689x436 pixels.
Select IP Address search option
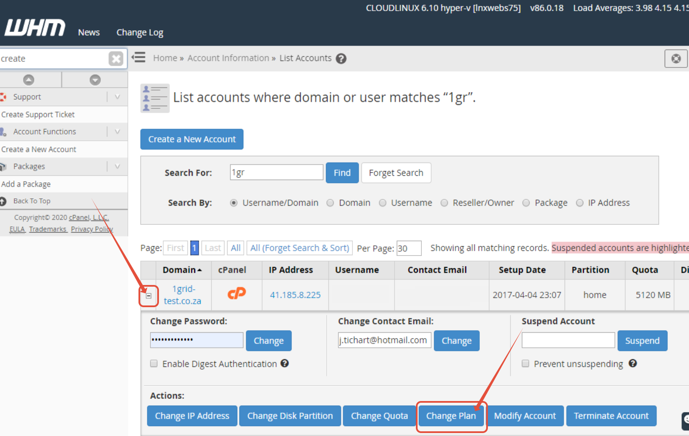(x=579, y=203)
